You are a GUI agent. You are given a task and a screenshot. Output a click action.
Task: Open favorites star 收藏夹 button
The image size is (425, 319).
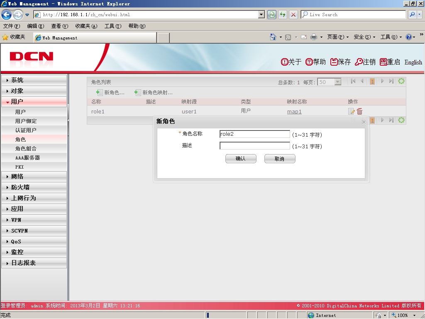click(14, 37)
